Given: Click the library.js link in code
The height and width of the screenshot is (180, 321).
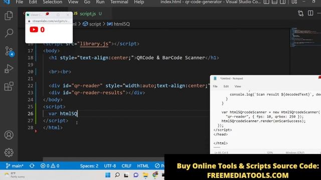Looking at the screenshot, I should [94, 43].
